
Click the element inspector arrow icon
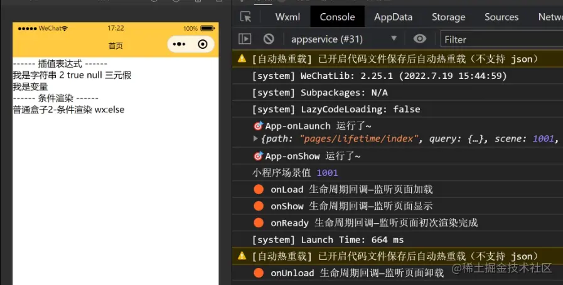click(245, 17)
